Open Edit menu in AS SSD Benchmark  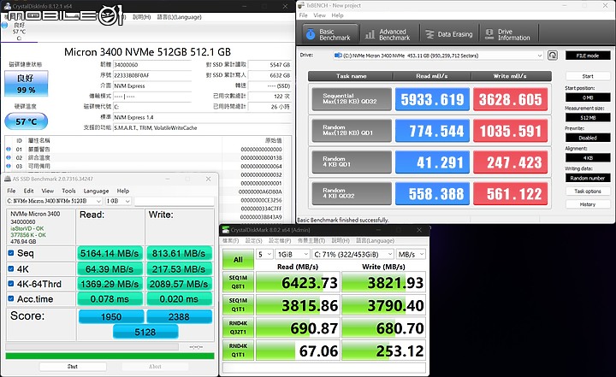pyautogui.click(x=28, y=191)
